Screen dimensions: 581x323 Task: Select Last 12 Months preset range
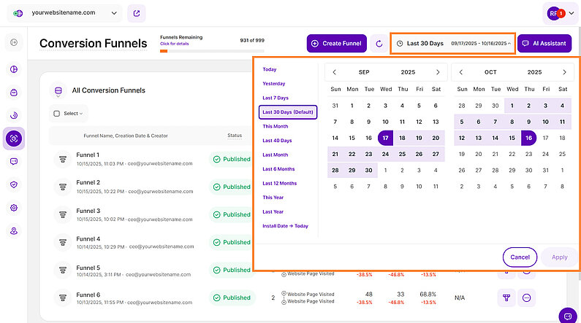[x=279, y=183]
